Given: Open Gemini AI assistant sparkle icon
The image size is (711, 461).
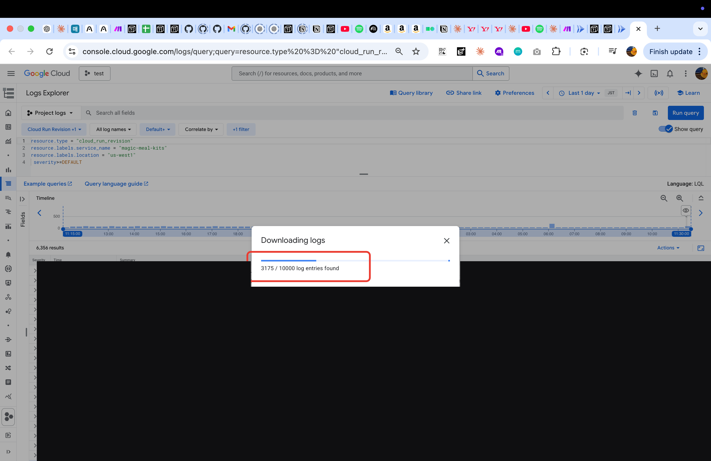Looking at the screenshot, I should pos(638,73).
